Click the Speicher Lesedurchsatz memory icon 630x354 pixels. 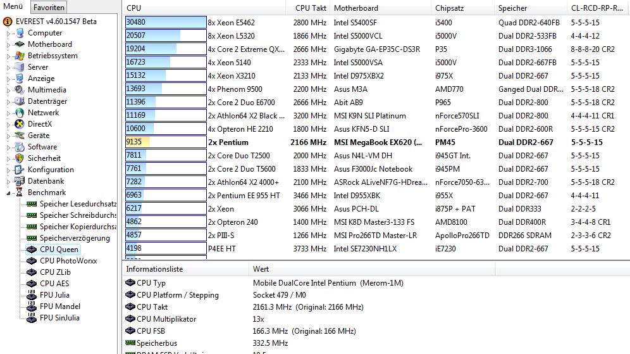pos(32,204)
